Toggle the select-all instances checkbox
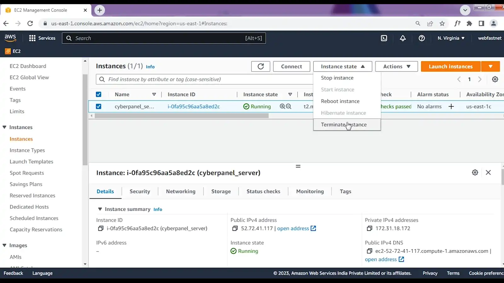Screen dimensions: 504x283 [x=99, y=94]
